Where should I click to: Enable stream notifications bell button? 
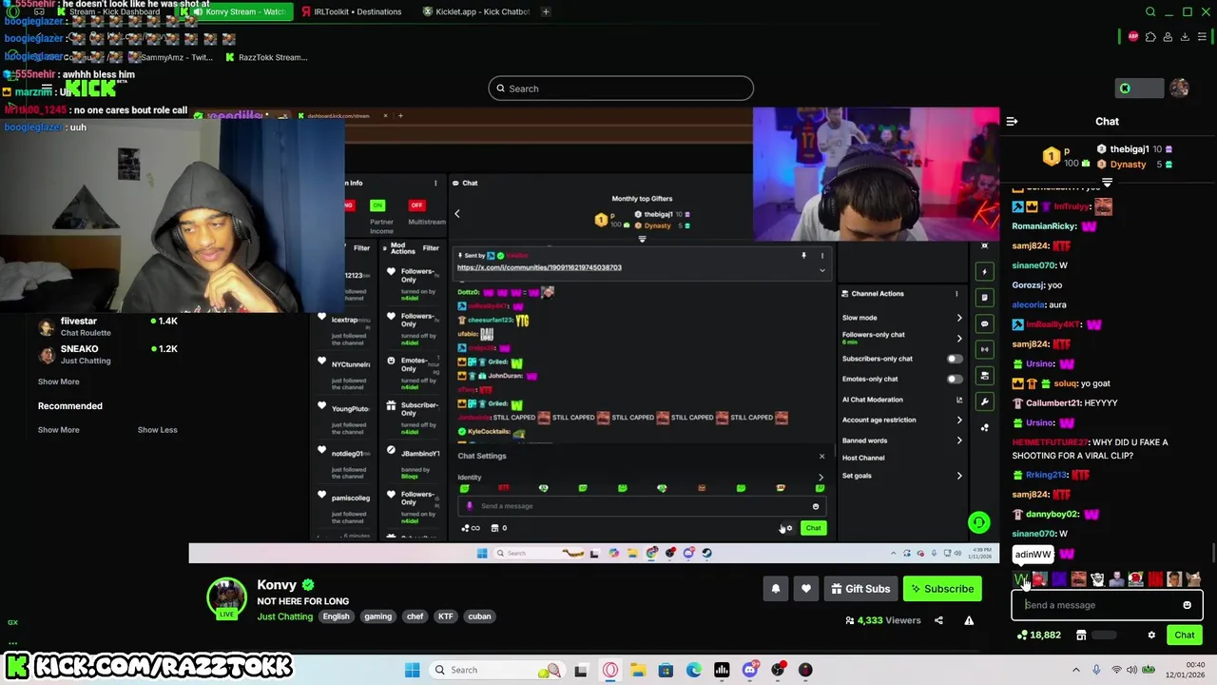tap(775, 589)
